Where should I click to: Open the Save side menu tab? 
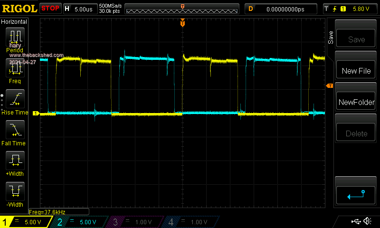pos(331,38)
